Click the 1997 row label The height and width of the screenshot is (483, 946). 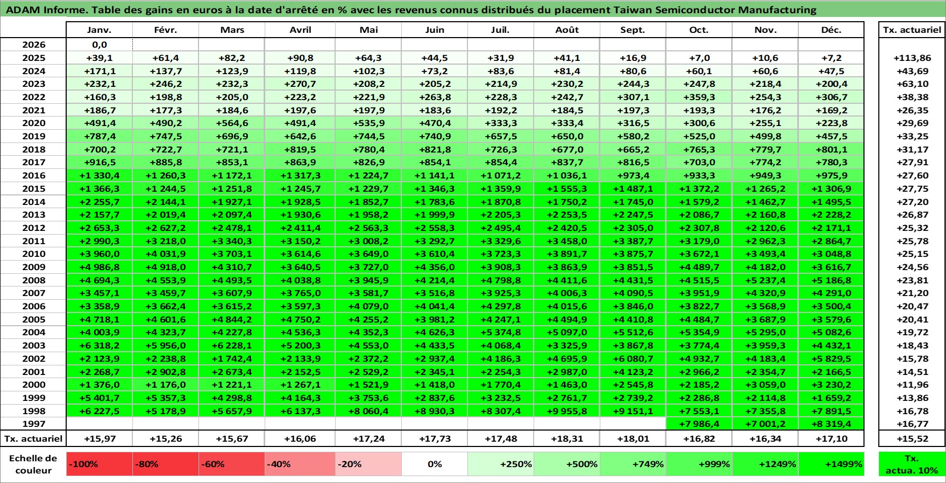click(x=33, y=424)
